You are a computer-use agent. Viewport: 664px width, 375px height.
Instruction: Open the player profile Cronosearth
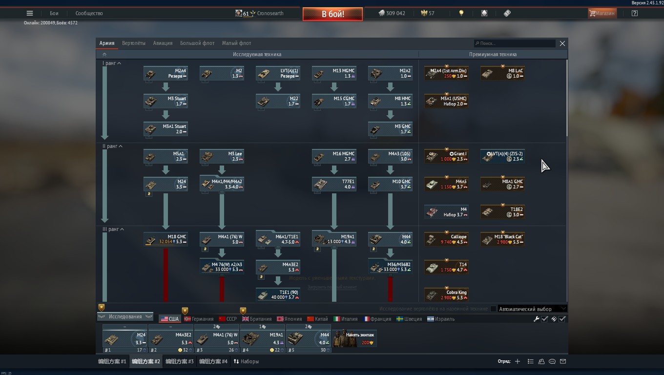pyautogui.click(x=259, y=13)
